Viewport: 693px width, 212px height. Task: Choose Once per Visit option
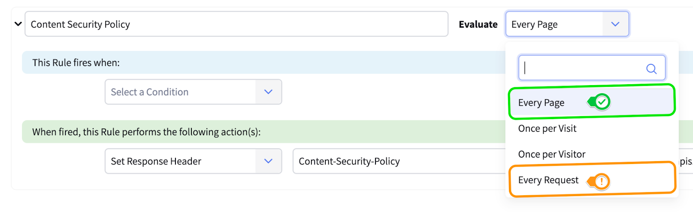pos(547,129)
